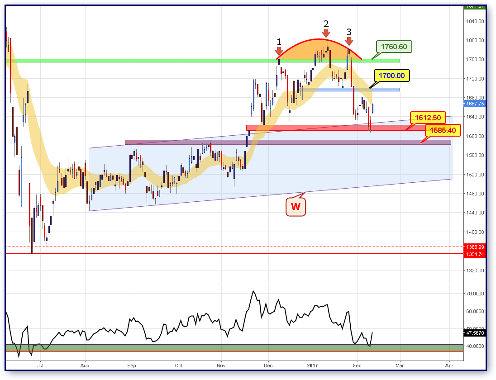The width and height of the screenshot is (496, 380).
Task: Click the Oct label on the time axis
Action: [x=179, y=366]
